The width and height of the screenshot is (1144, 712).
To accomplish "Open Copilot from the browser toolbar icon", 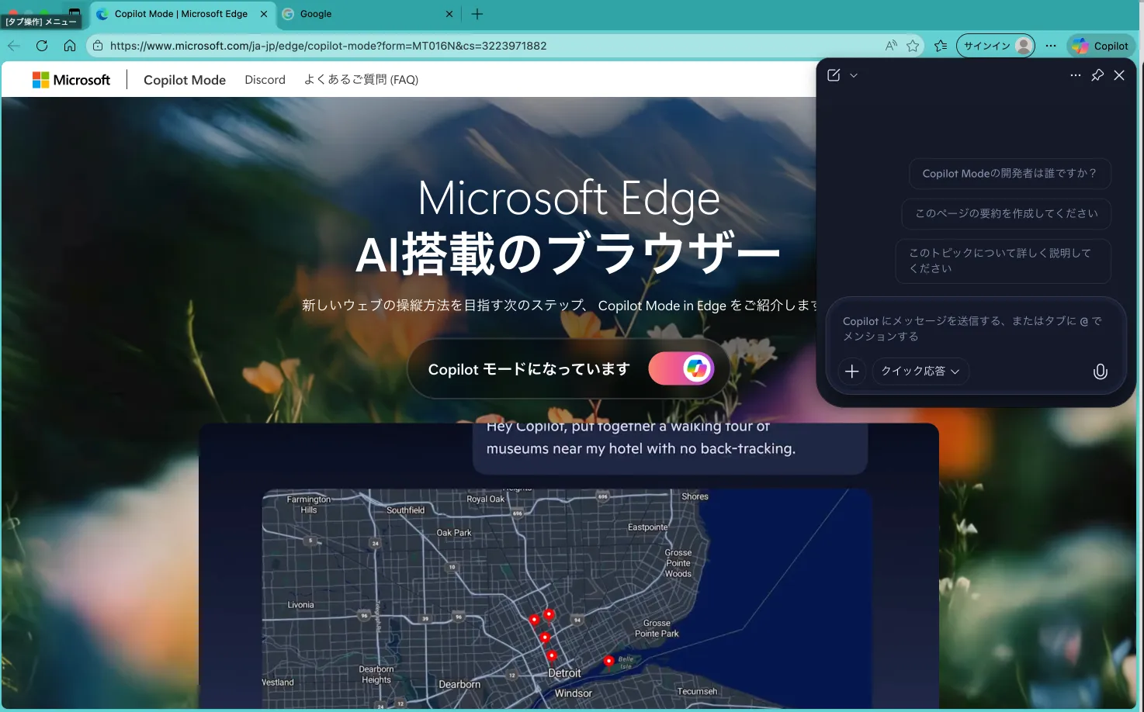I will (x=1100, y=45).
